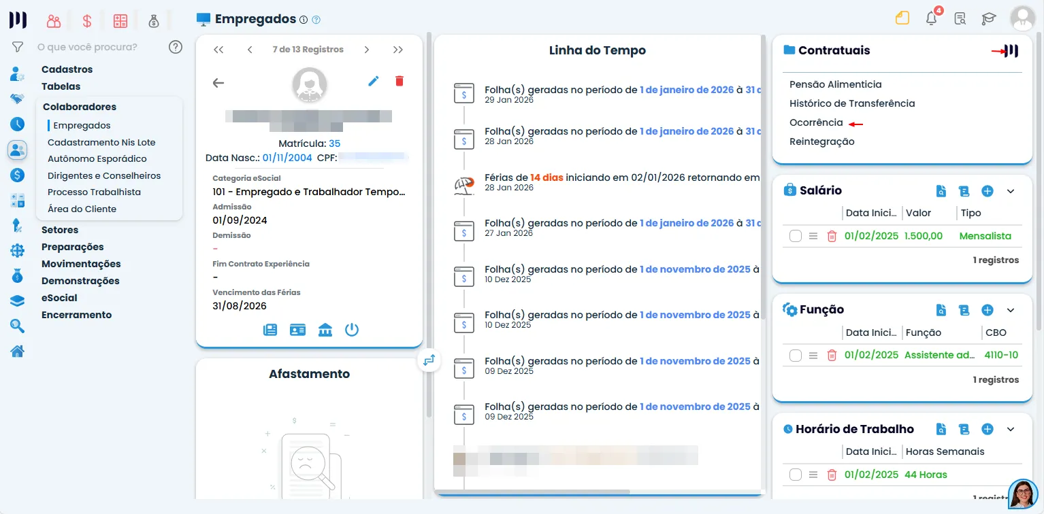Select Cadastramento Nis Lote in the menu
Image resolution: width=1044 pixels, height=514 pixels.
(101, 143)
